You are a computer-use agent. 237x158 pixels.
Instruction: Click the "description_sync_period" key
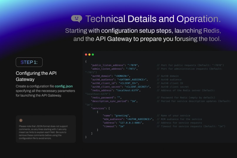coord(109,101)
